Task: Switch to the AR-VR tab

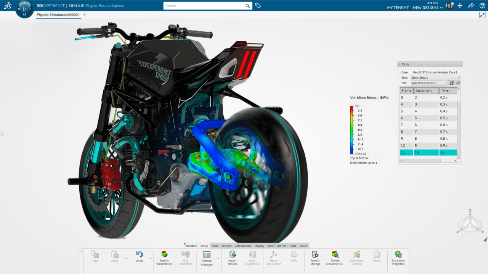Action: tap(281, 246)
